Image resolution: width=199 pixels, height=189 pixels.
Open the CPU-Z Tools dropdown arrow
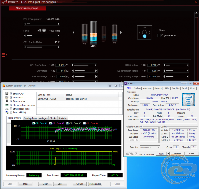(x=168, y=154)
